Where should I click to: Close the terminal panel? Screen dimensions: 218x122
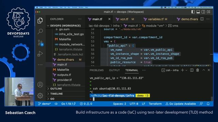tap(209, 70)
